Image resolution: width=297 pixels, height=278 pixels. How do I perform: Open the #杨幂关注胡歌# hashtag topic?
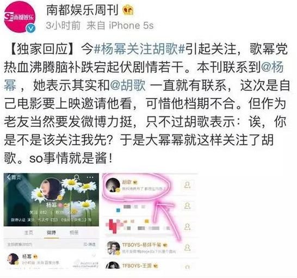pos(139,49)
